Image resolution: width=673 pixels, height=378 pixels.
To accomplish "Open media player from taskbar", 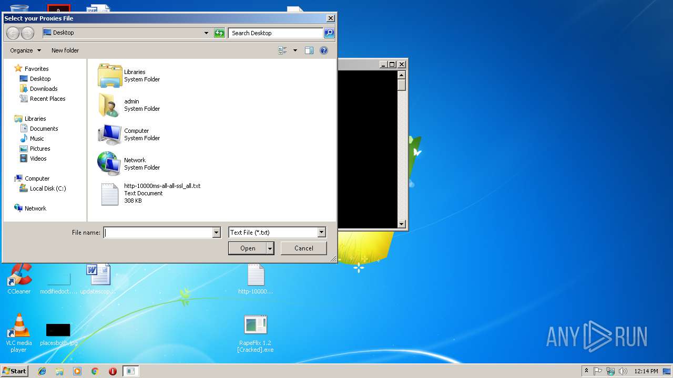I will coord(77,371).
